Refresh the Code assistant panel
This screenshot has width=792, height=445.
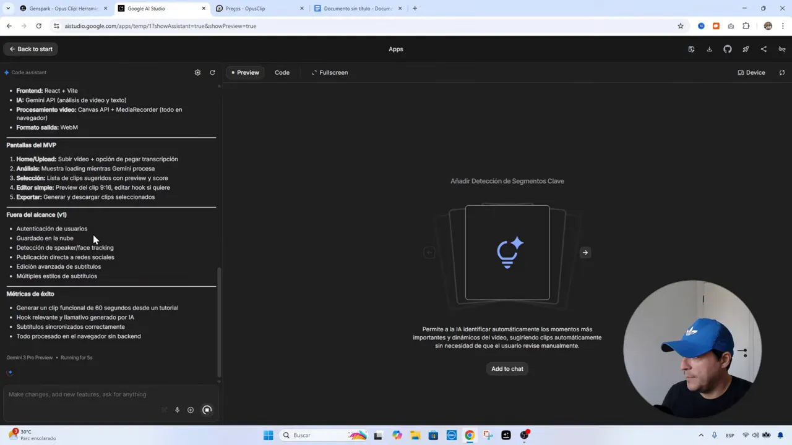[212, 72]
